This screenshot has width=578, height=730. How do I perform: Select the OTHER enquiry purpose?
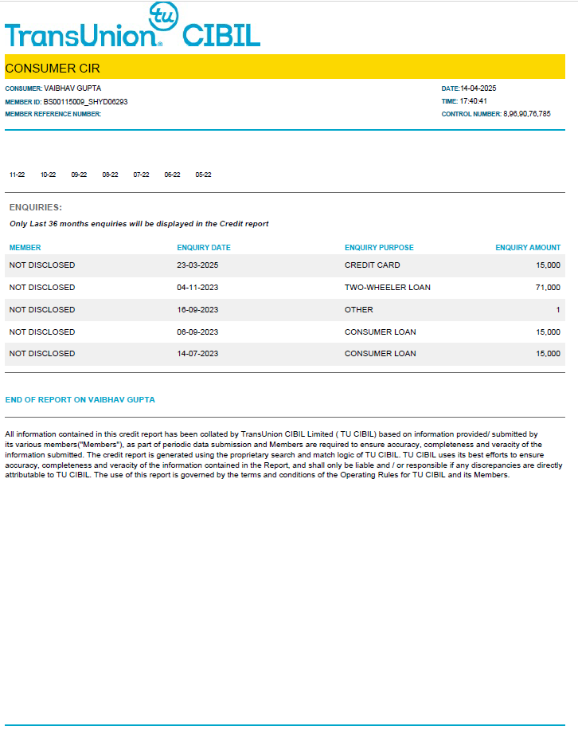(358, 309)
